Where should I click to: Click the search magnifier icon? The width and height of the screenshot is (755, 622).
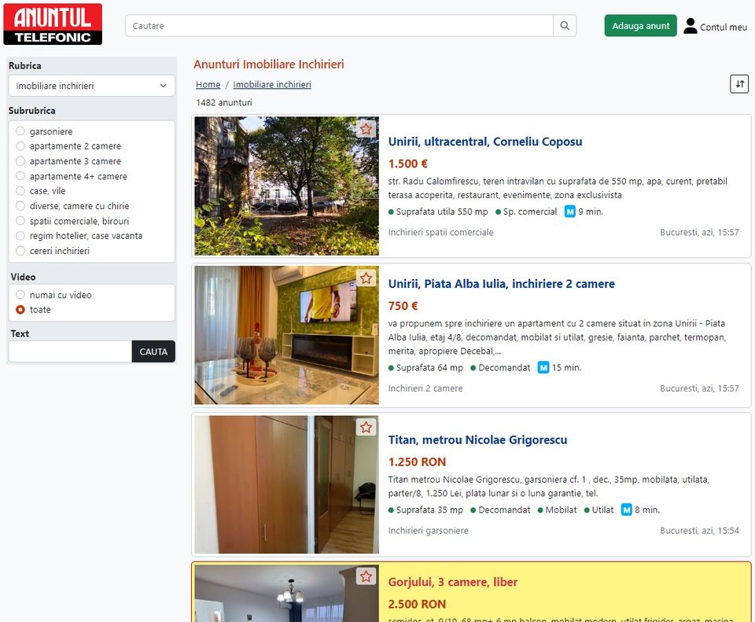point(565,26)
